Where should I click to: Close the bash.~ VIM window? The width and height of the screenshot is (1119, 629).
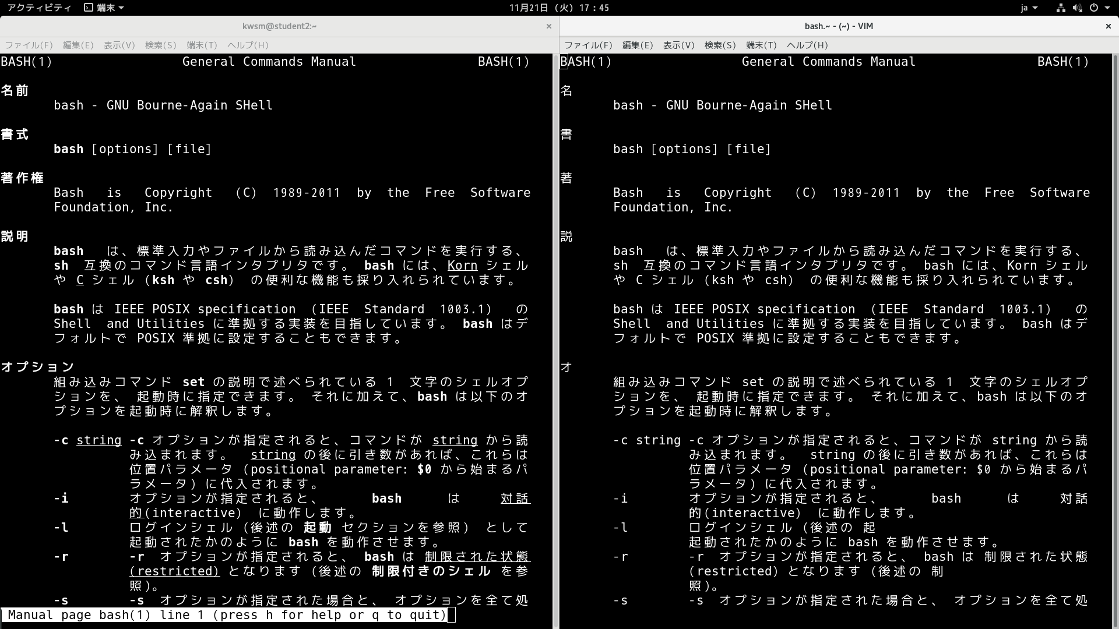1108,26
